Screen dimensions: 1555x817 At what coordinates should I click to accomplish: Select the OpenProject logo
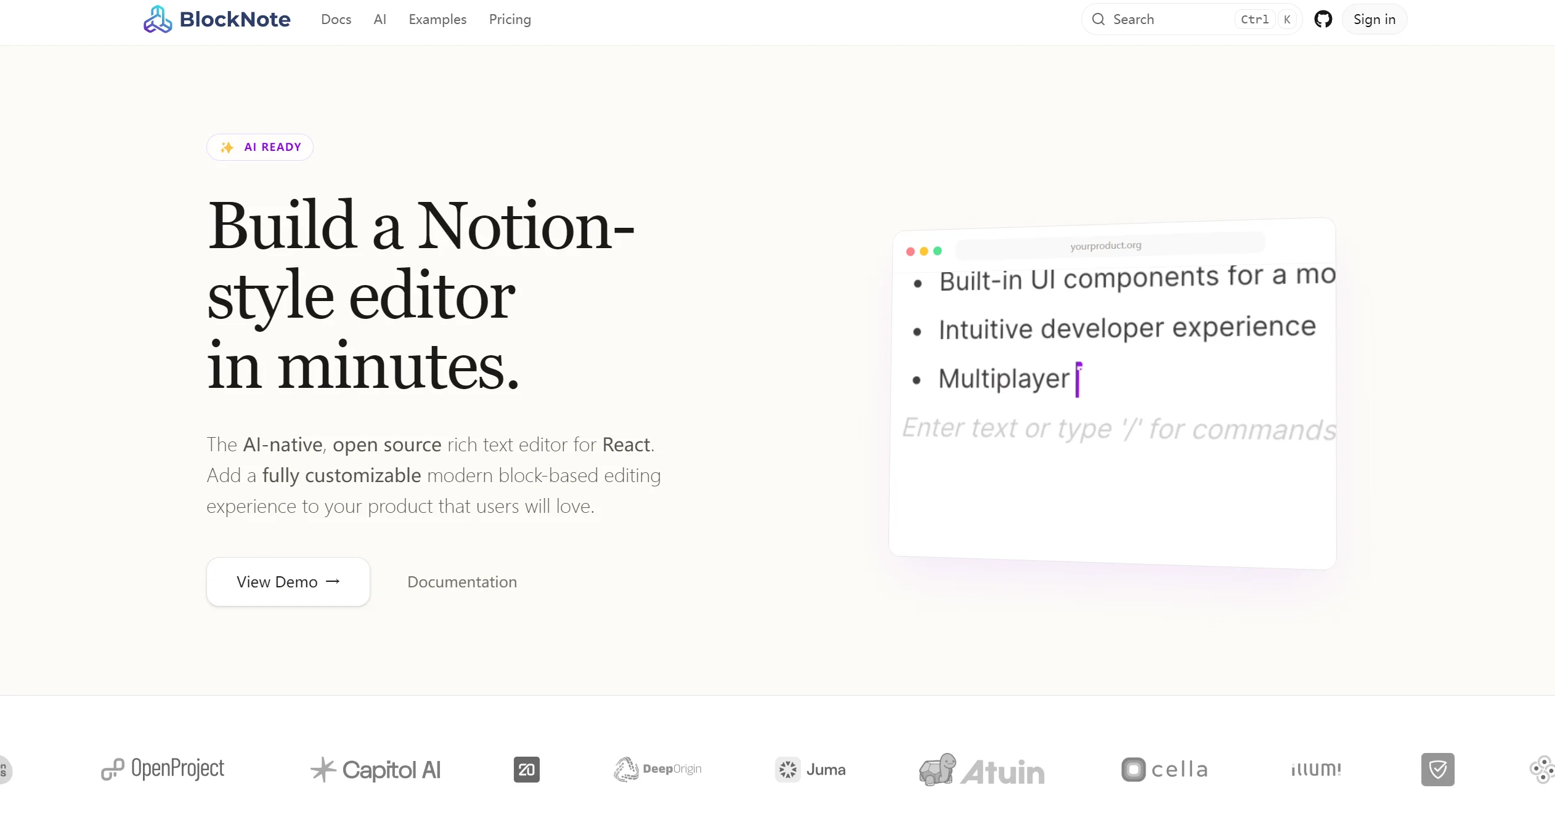(x=162, y=769)
